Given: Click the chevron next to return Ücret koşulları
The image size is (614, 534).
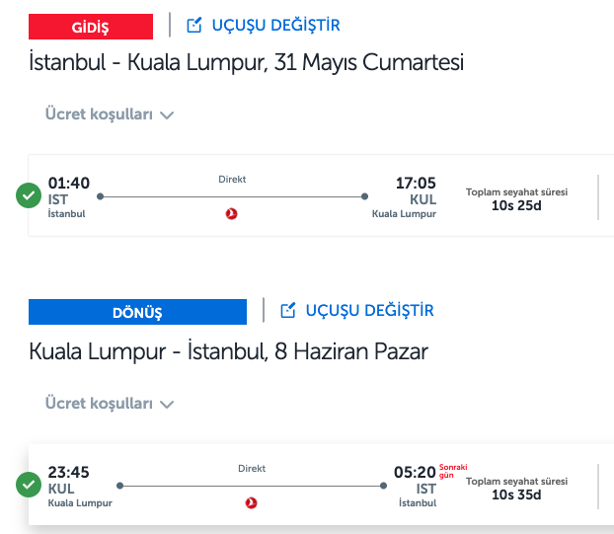Looking at the screenshot, I should point(167,405).
